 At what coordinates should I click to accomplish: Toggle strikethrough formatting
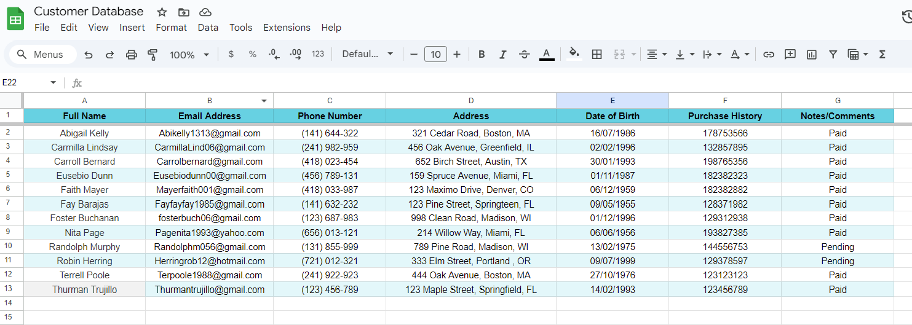[524, 55]
